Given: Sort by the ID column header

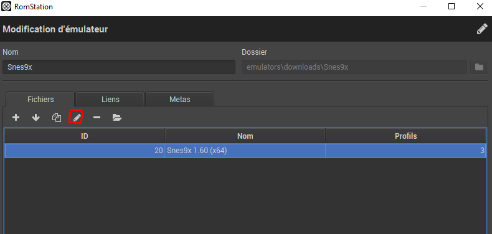Looking at the screenshot, I should 85,136.
